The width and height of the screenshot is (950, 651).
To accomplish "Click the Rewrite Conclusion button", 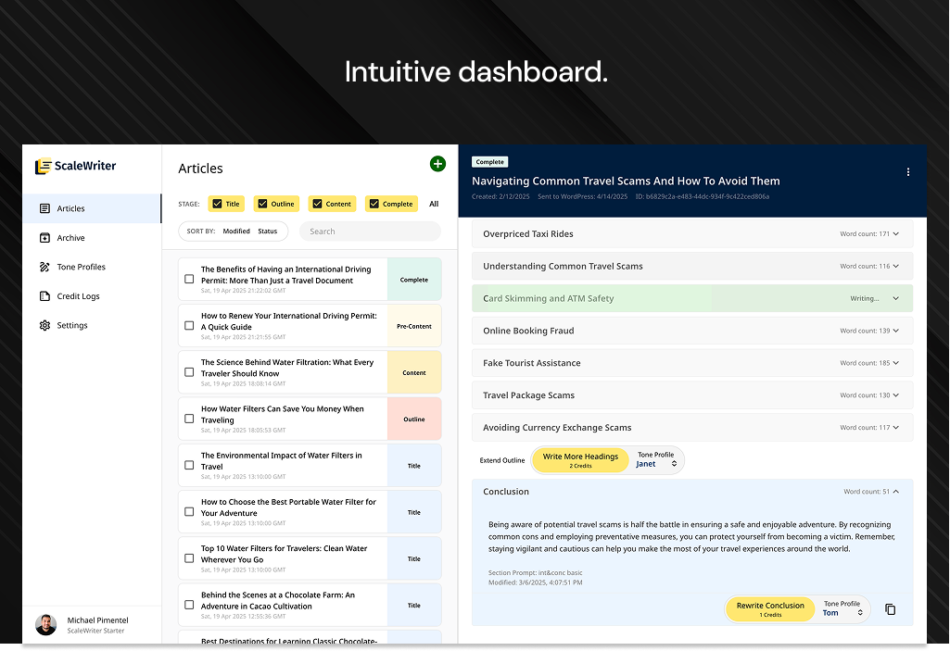I will click(x=770, y=609).
